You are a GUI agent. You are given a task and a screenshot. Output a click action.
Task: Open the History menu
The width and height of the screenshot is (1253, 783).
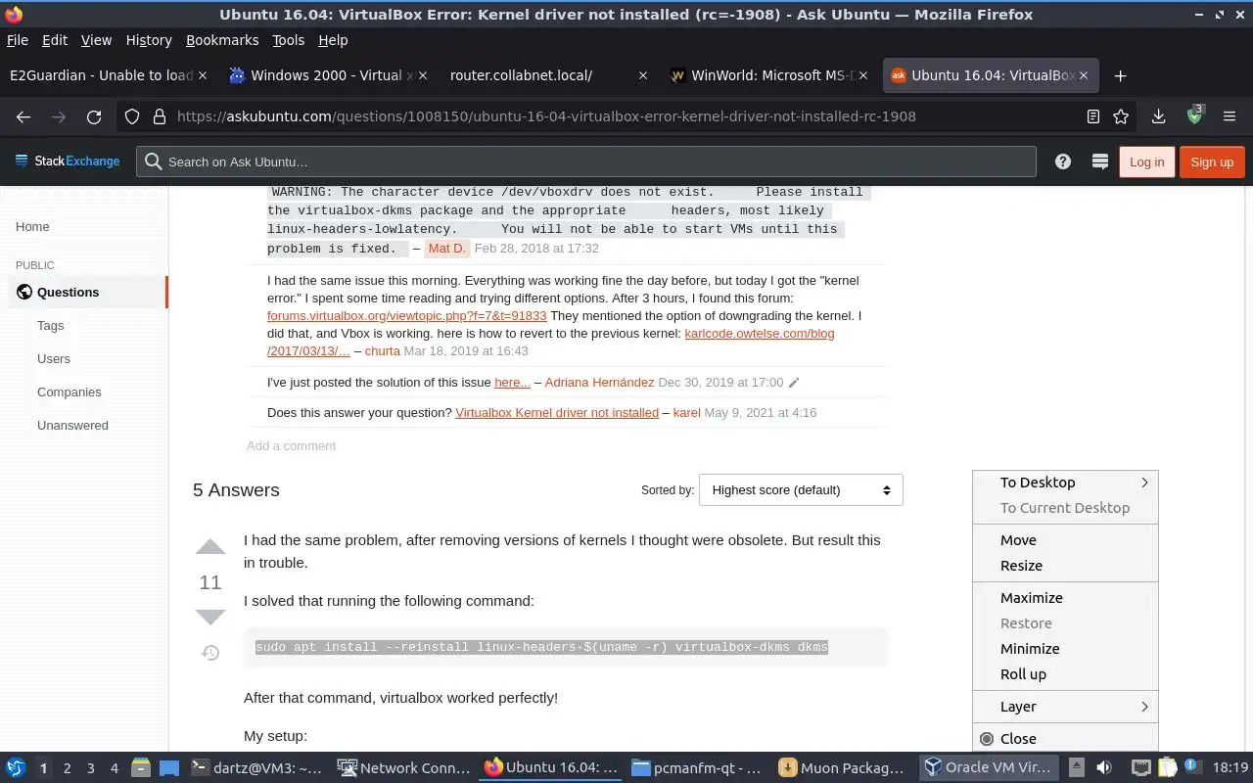click(149, 40)
